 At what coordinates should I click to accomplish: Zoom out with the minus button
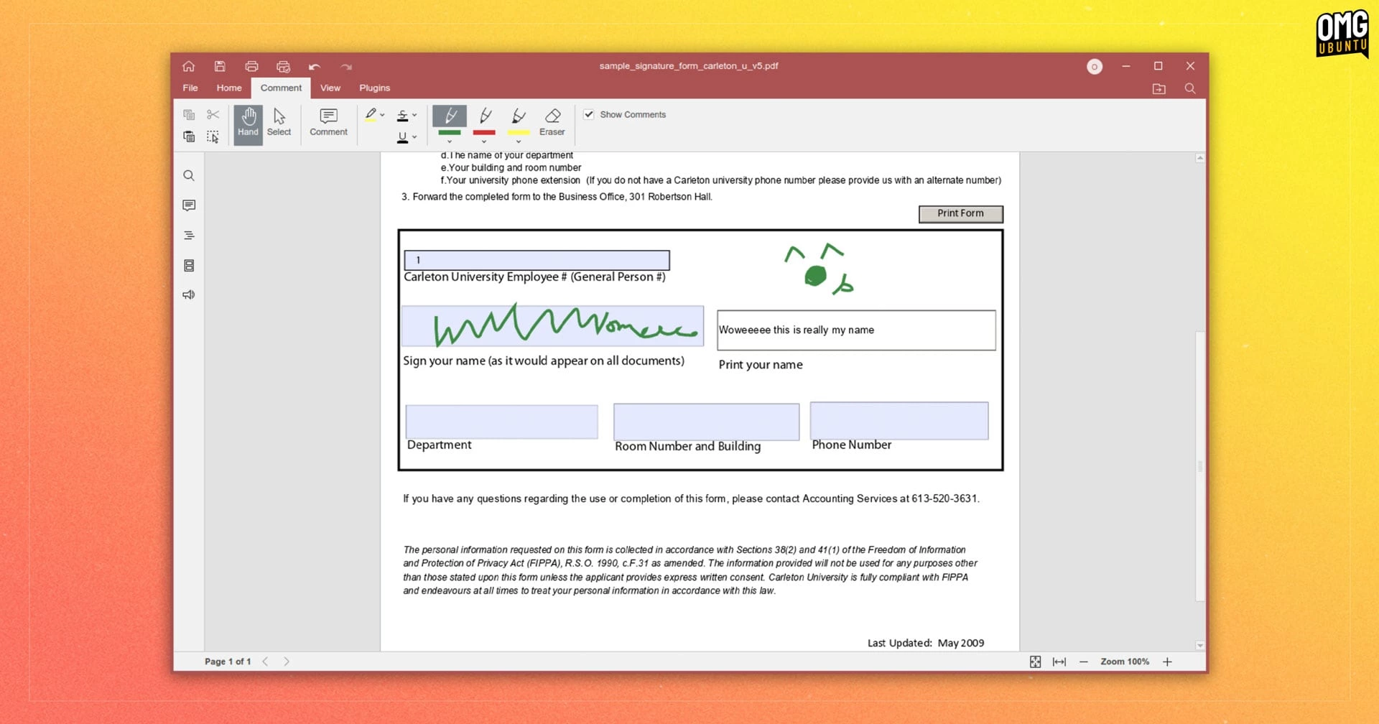1084,662
